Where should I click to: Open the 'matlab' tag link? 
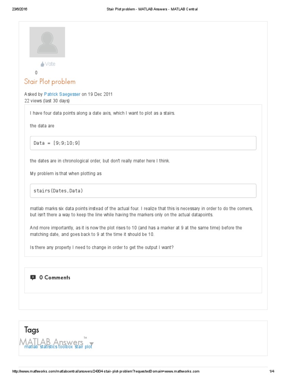[31, 347]
